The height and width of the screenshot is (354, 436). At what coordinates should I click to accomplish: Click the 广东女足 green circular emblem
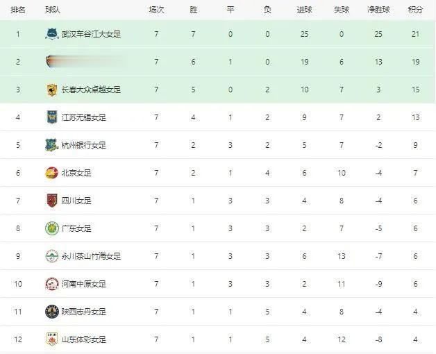(52, 228)
